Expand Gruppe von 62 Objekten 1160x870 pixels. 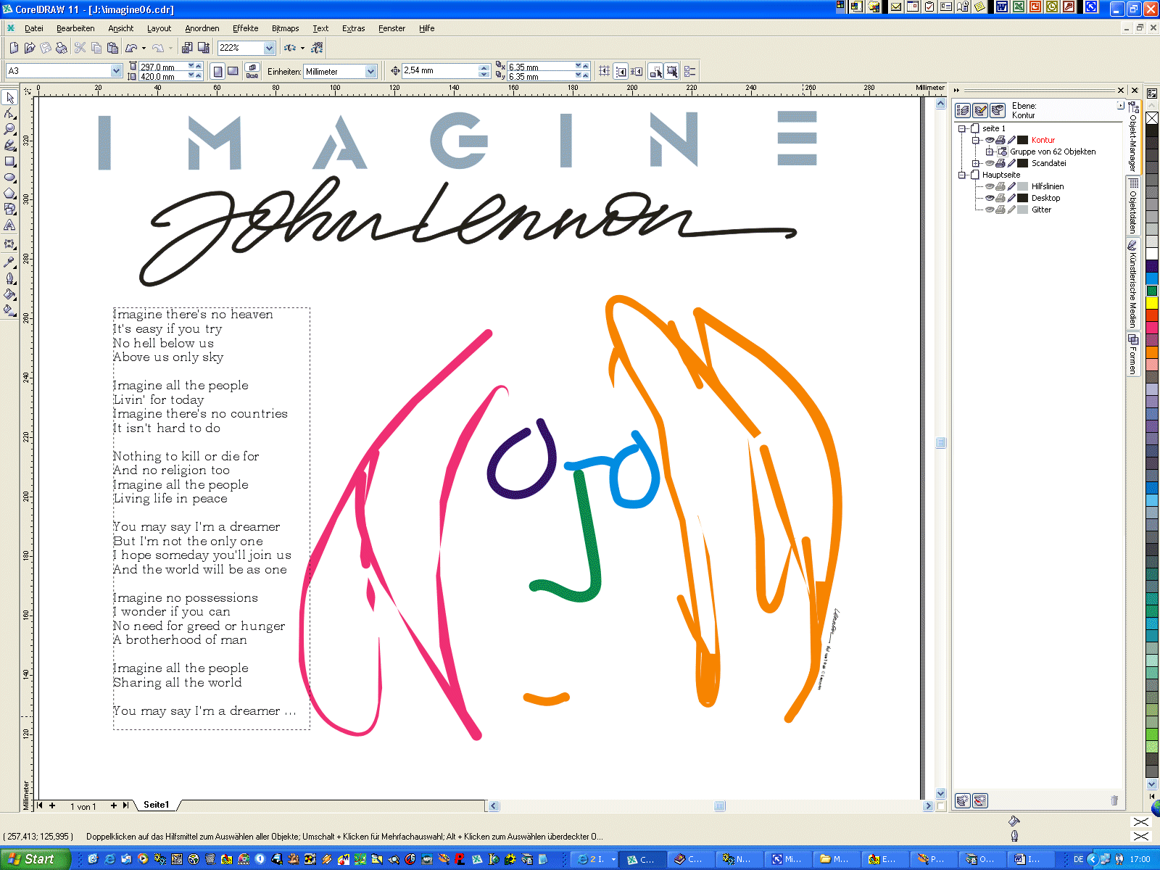point(990,152)
